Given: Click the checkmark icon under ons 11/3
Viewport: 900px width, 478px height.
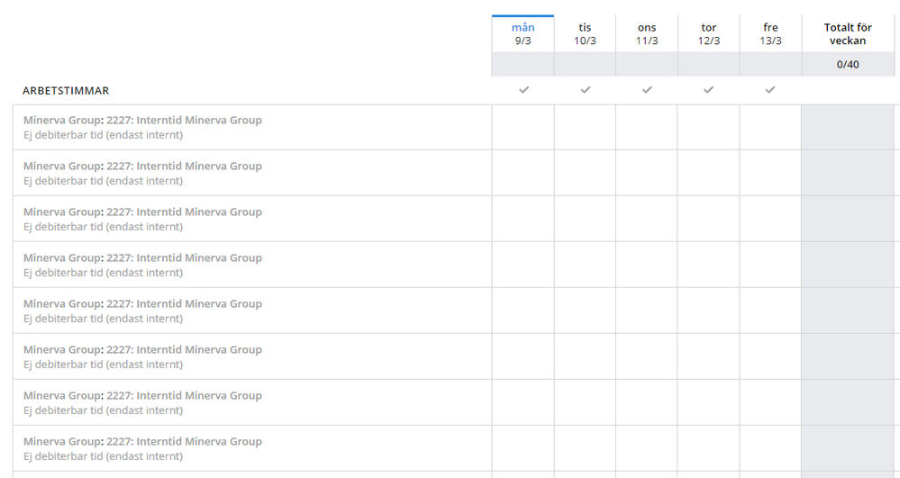Looking at the screenshot, I should 647,89.
